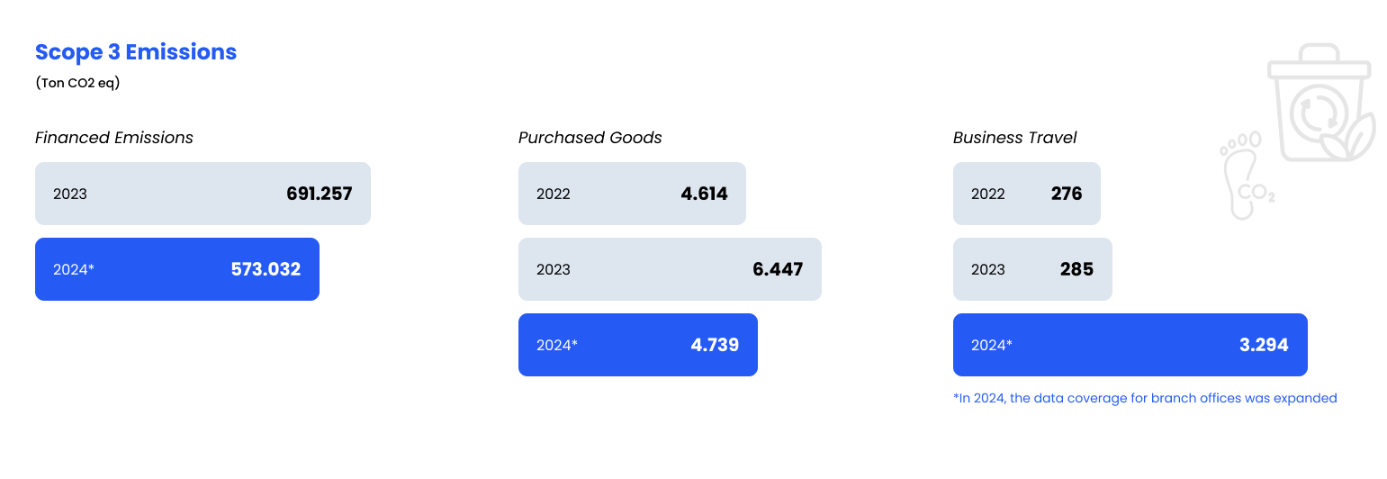Click the Financed Emissions label
Image resolution: width=1387 pixels, height=479 pixels.
tap(114, 138)
